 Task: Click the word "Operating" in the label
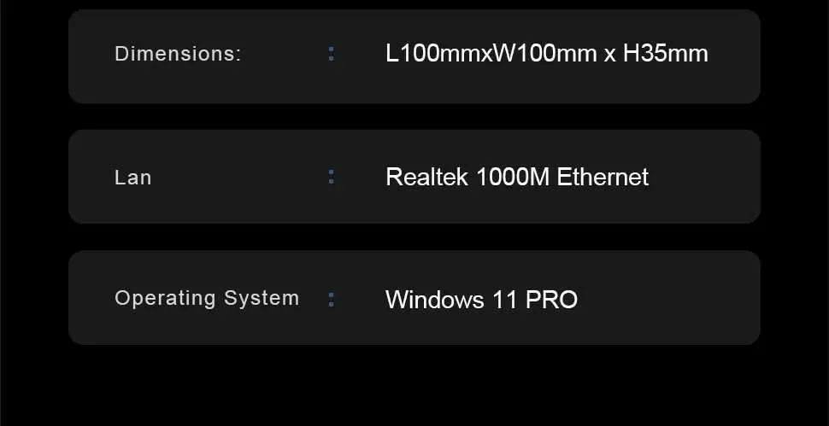(166, 298)
